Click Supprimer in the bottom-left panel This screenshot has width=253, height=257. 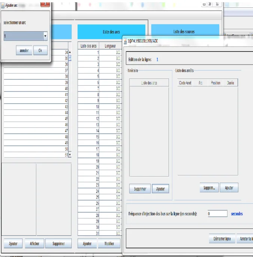[59, 243]
